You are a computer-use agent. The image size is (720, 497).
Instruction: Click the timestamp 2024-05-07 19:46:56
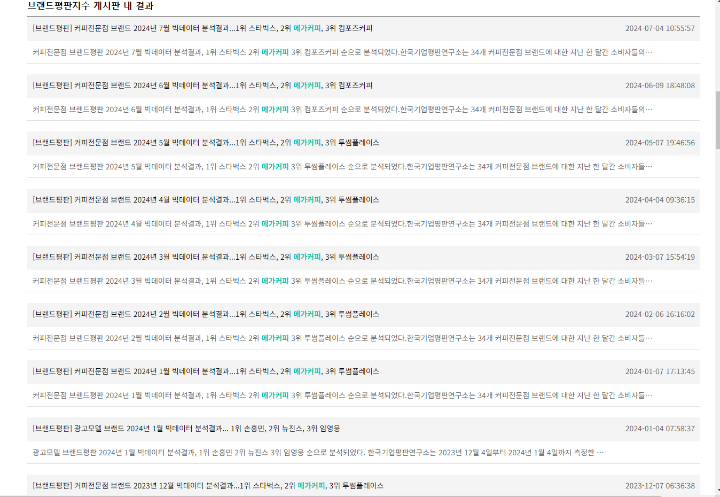coord(660,143)
